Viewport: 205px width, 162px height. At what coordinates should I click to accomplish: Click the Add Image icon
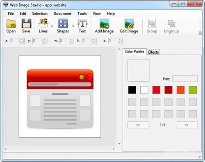[105, 23]
